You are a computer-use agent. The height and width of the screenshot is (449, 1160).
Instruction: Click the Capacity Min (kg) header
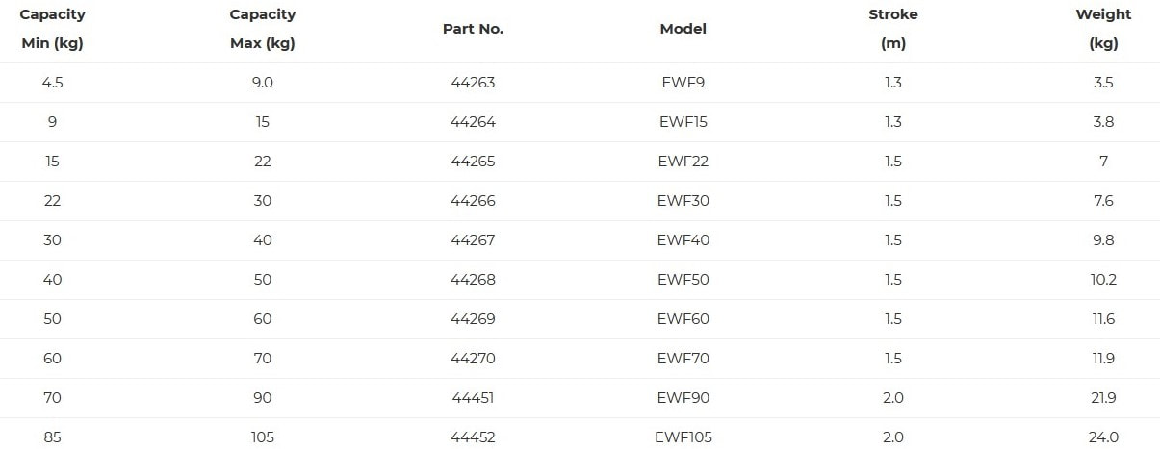pos(52,29)
